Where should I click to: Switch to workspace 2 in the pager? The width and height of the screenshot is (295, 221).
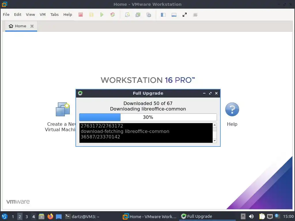[20, 216]
